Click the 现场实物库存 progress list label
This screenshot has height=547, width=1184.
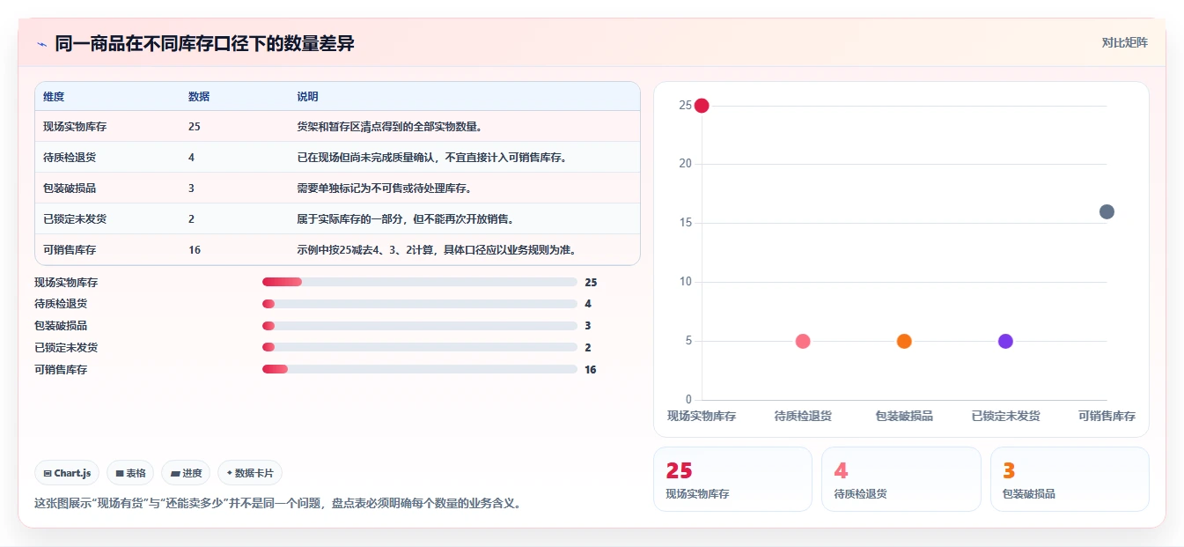(66, 283)
